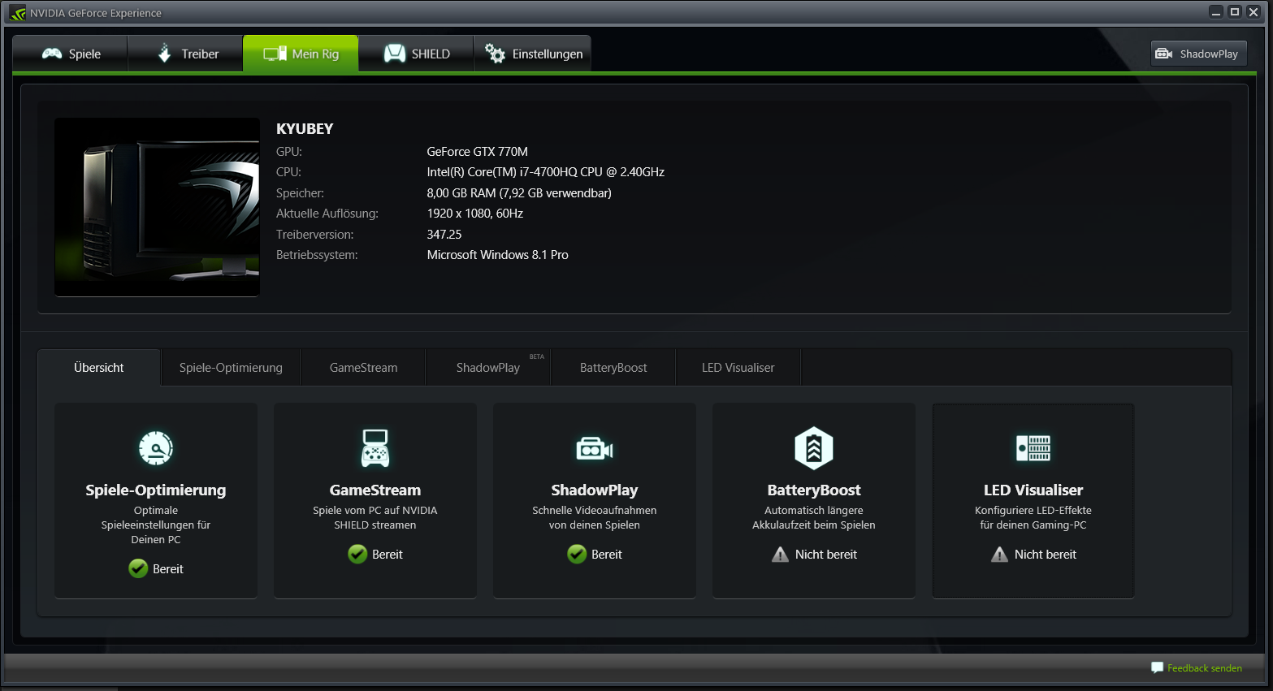Open the Spiele tab
1273x691 pixels.
click(x=71, y=54)
